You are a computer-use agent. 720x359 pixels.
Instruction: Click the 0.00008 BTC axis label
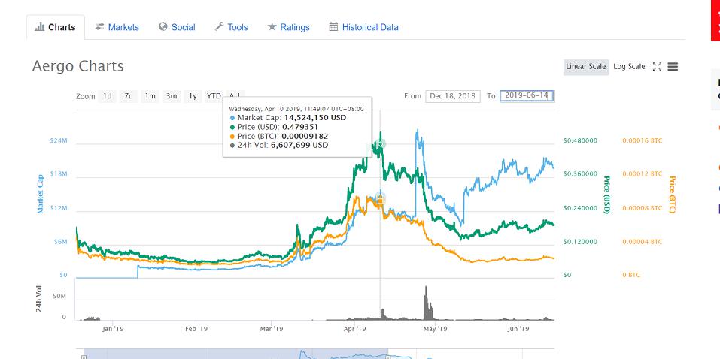point(643,208)
